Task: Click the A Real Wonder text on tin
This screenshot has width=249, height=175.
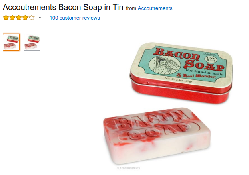Action: point(196,76)
